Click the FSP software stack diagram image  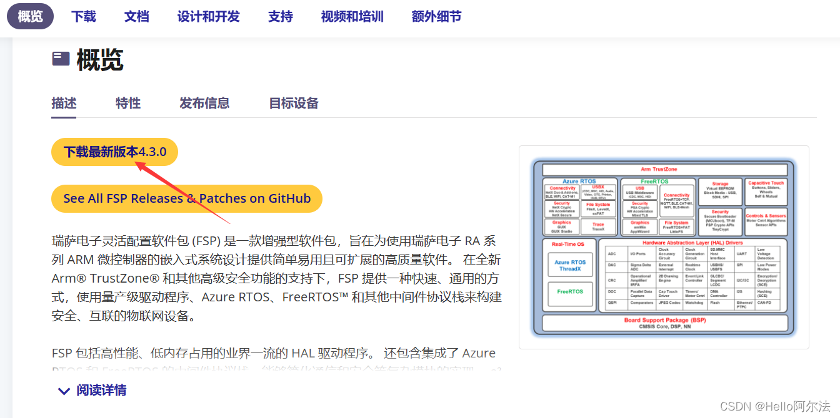[x=664, y=246]
